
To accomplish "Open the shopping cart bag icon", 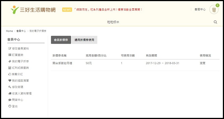I will coord(214,10).
